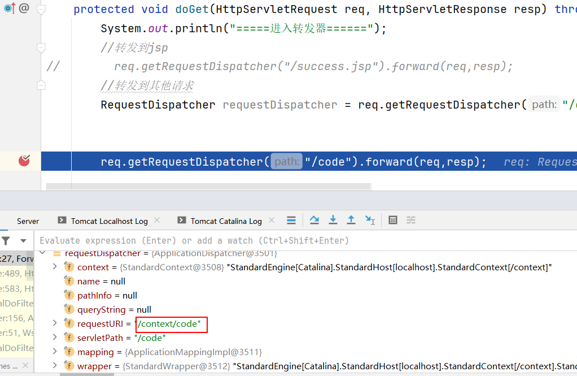Switch to the Tomcat Catalina Log tab

pos(226,221)
